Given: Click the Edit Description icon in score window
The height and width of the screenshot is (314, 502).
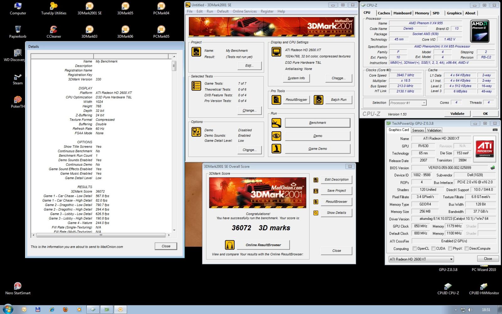Looking at the screenshot, I should pyautogui.click(x=316, y=180).
